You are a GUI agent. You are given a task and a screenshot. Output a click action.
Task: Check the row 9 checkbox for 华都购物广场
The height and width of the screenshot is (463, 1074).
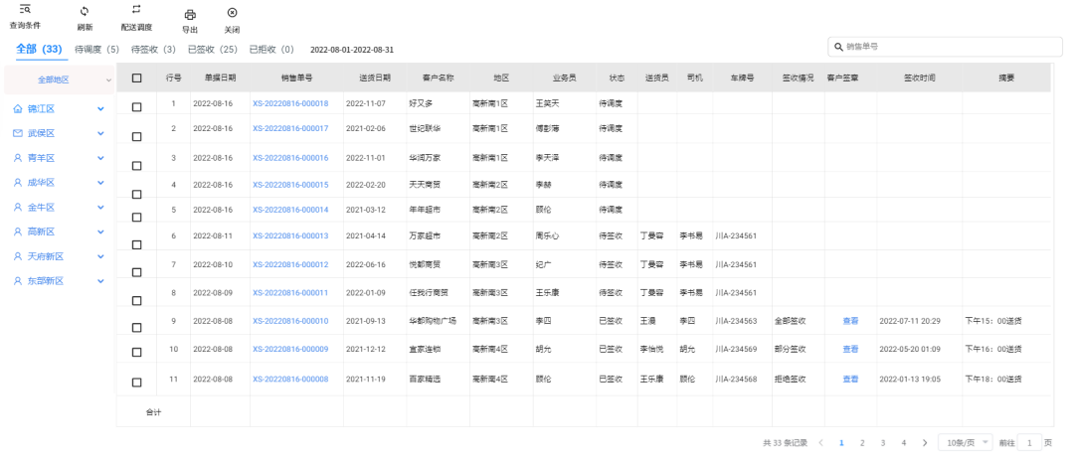137,322
